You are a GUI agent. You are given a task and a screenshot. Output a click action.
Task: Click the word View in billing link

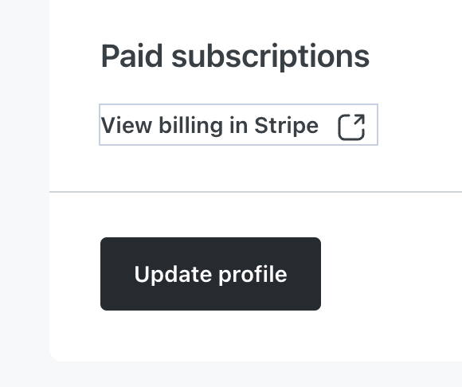[x=127, y=126]
